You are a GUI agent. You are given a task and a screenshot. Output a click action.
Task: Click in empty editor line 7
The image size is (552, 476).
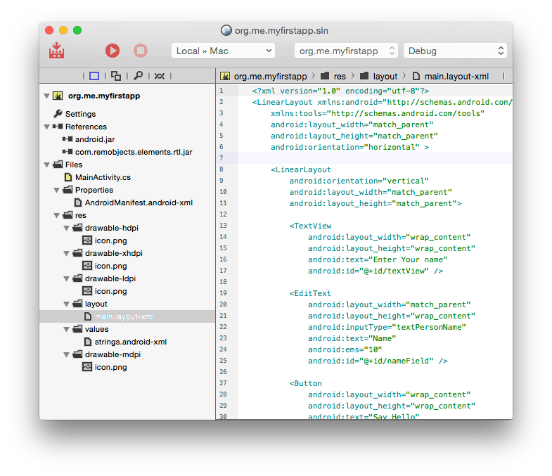(375, 158)
